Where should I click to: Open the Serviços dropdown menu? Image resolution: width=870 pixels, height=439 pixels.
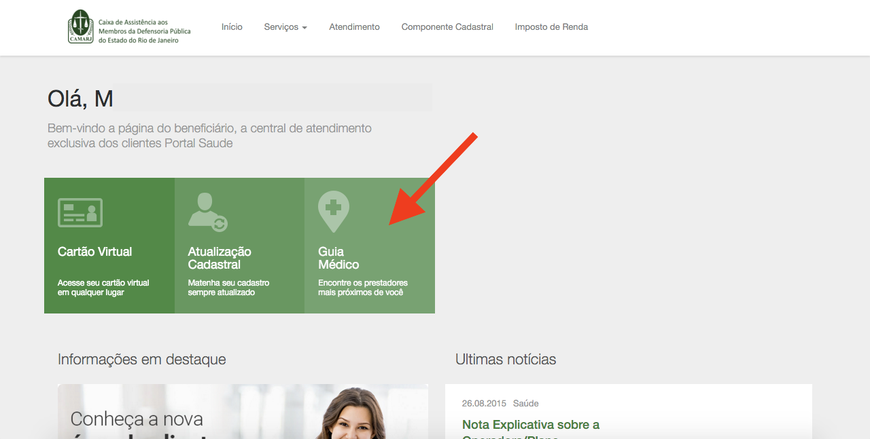[285, 27]
